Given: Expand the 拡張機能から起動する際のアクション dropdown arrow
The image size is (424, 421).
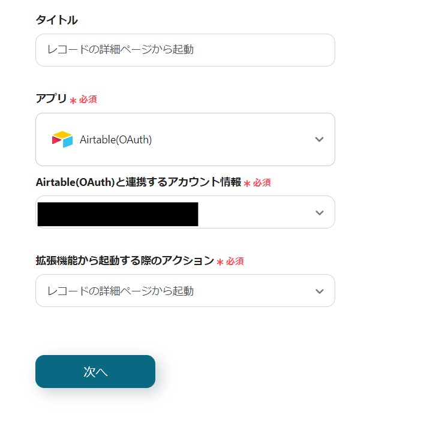Looking at the screenshot, I should click(x=319, y=291).
